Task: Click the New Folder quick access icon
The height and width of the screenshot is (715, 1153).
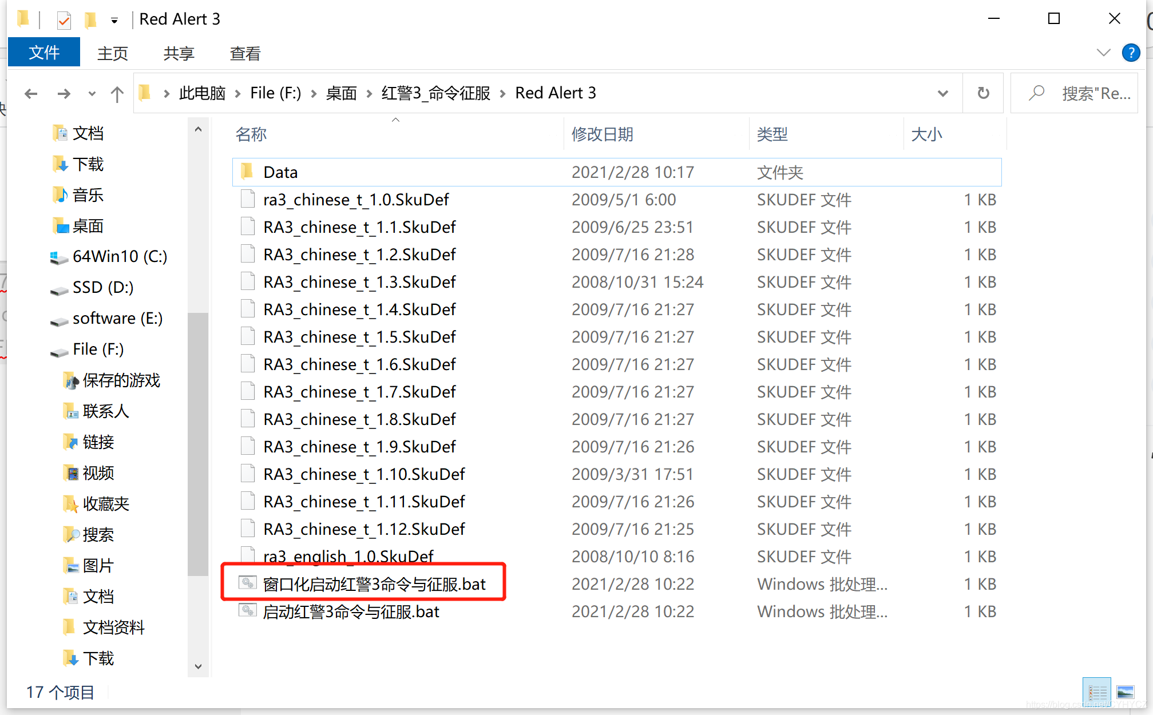Action: 90,21
